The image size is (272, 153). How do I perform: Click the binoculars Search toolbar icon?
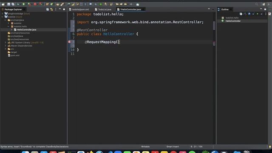point(69,4)
